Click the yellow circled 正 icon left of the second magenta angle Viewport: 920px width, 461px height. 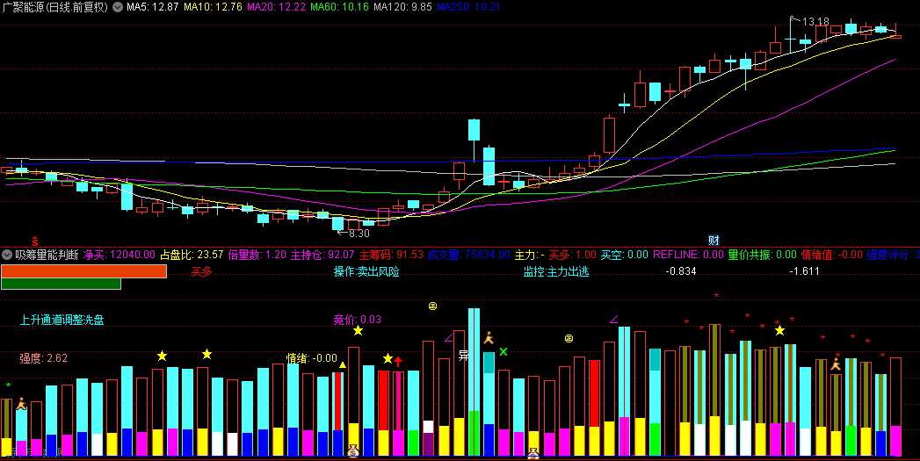click(569, 338)
